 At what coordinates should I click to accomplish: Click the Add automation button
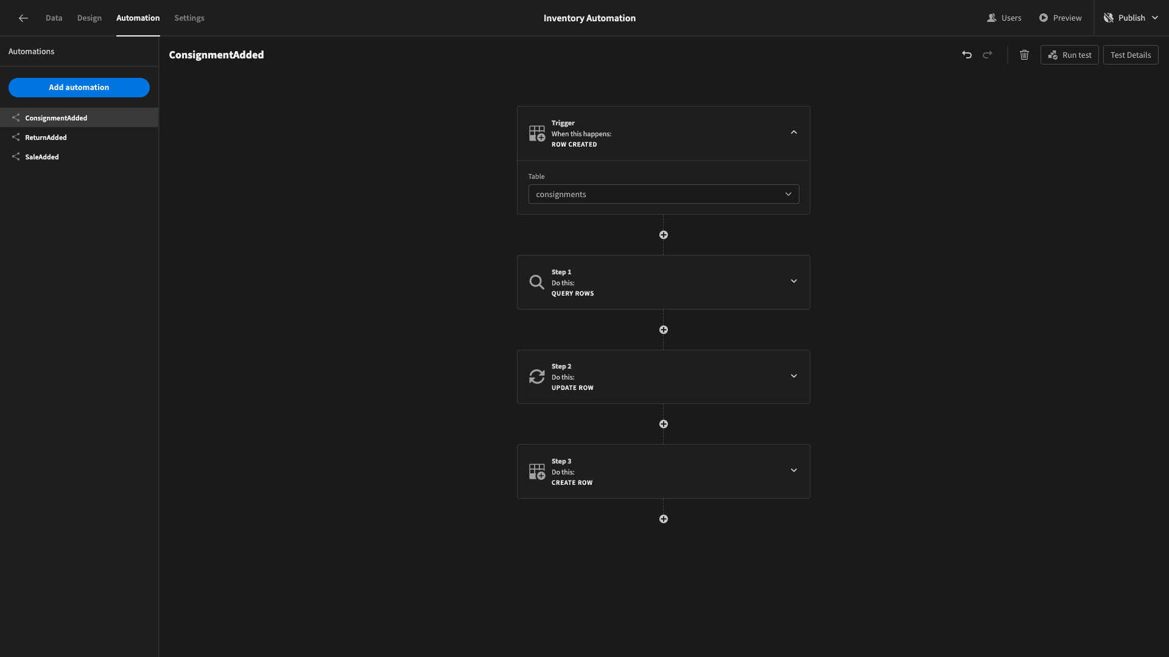[79, 88]
